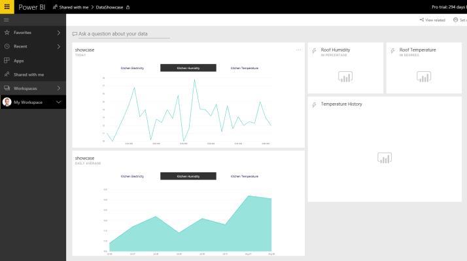Open more options on the showcase Today tile

[298, 50]
